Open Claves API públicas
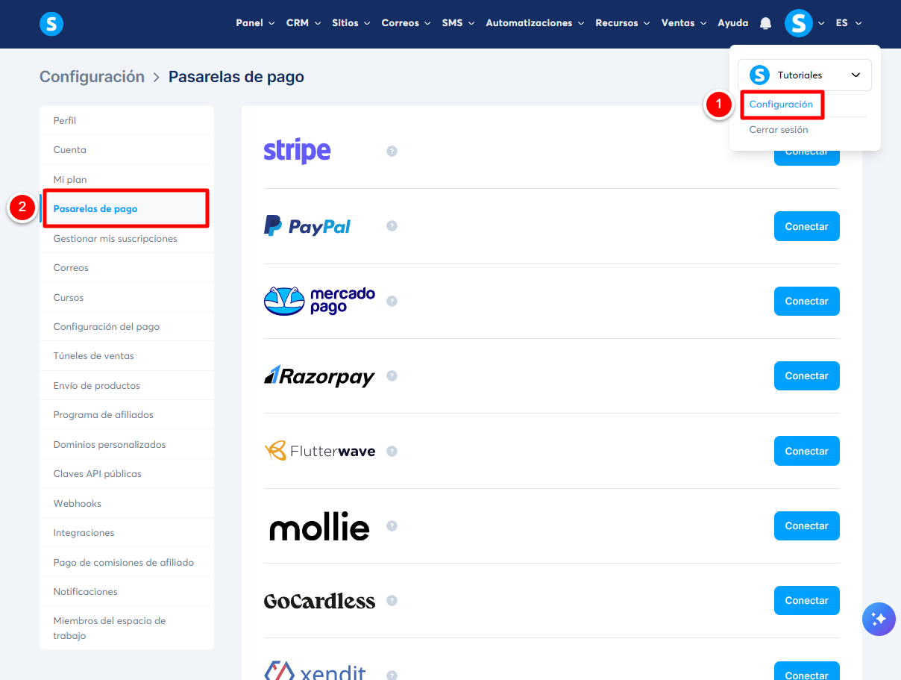This screenshot has height=680, width=901. pos(127,474)
